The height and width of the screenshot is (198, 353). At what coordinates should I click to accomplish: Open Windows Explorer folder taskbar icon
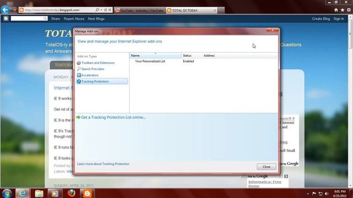(x=39, y=194)
